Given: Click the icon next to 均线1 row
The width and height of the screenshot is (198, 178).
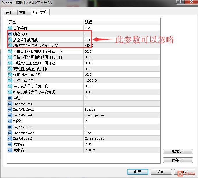Looking at the screenshot, I should click(10, 98).
